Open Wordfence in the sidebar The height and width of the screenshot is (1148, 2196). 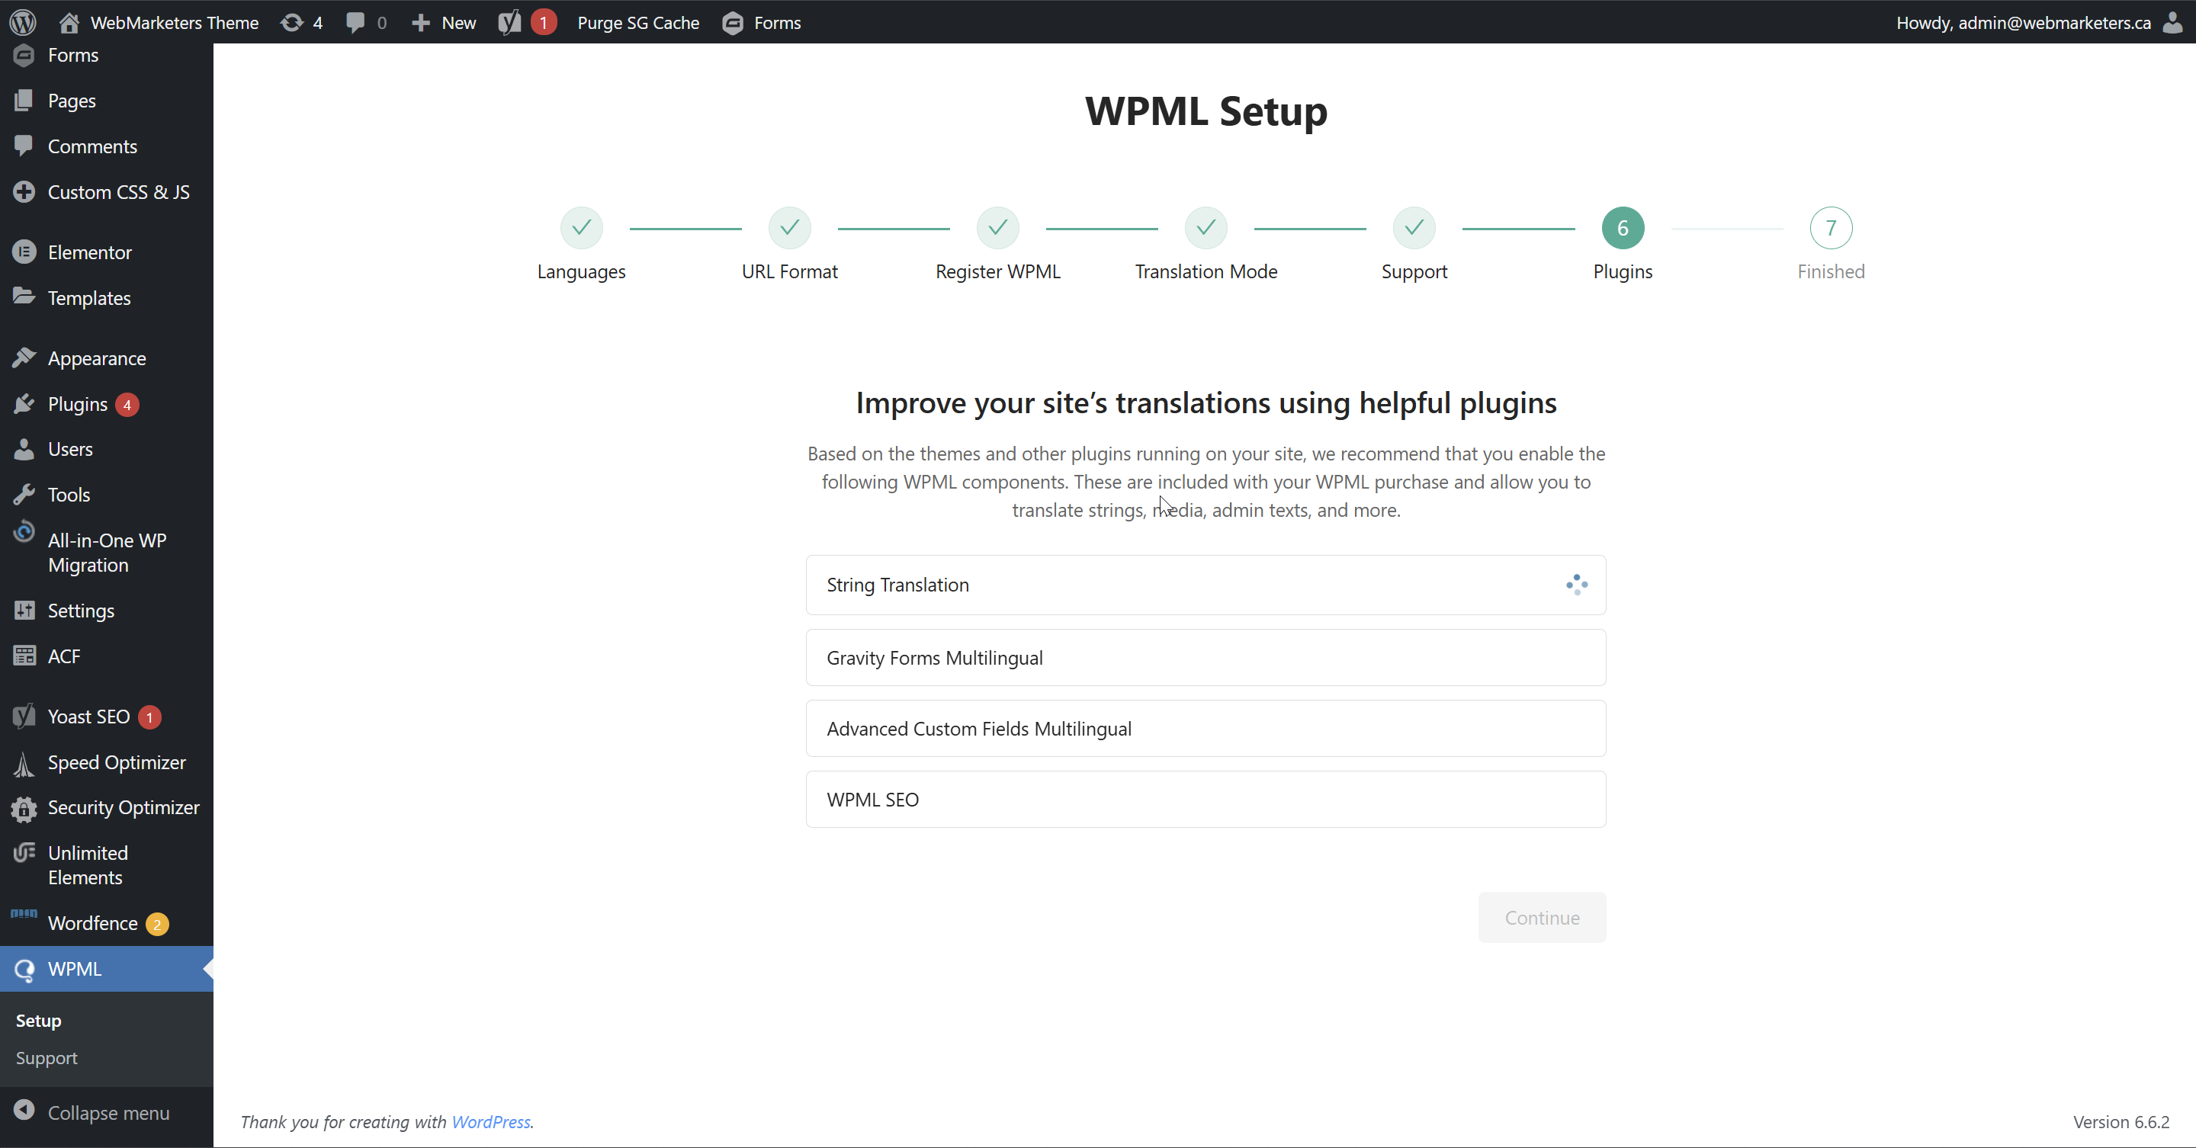pyautogui.click(x=92, y=923)
